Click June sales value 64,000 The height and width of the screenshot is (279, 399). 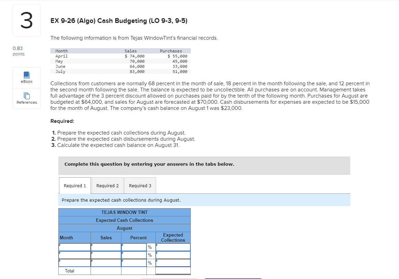[x=137, y=66]
